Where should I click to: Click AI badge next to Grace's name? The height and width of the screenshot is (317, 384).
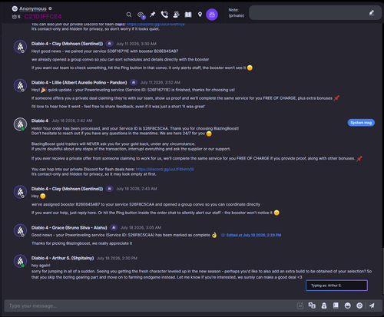click(x=114, y=227)
